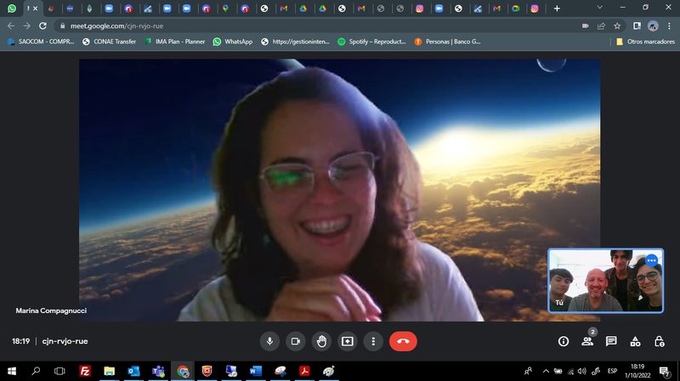Mute the microphone in Meet
680x381 pixels.
tap(269, 341)
